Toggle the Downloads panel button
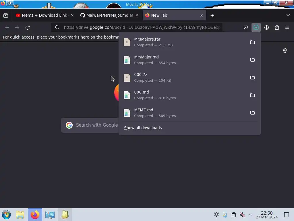 click(256, 27)
